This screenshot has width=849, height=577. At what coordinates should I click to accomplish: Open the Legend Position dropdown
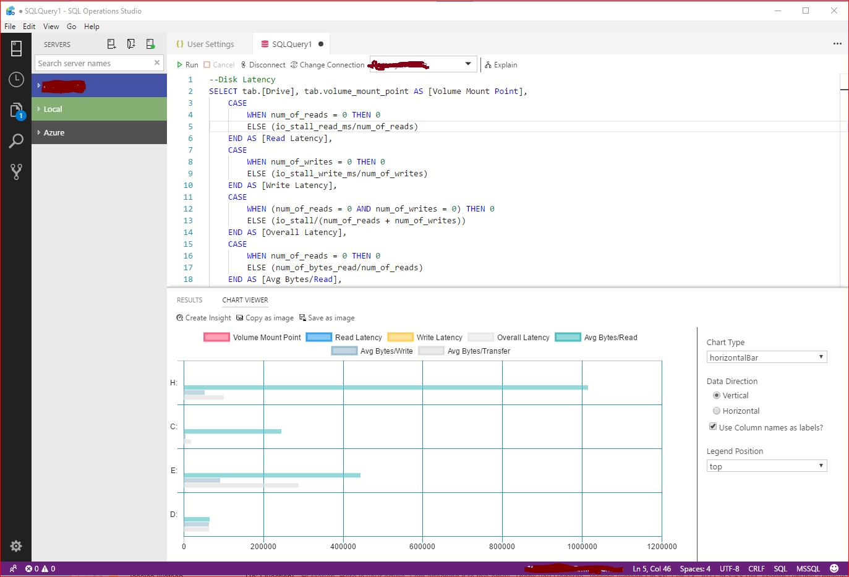766,466
